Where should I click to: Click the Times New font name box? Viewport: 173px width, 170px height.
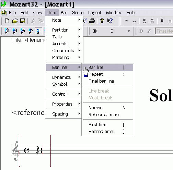[164, 31]
